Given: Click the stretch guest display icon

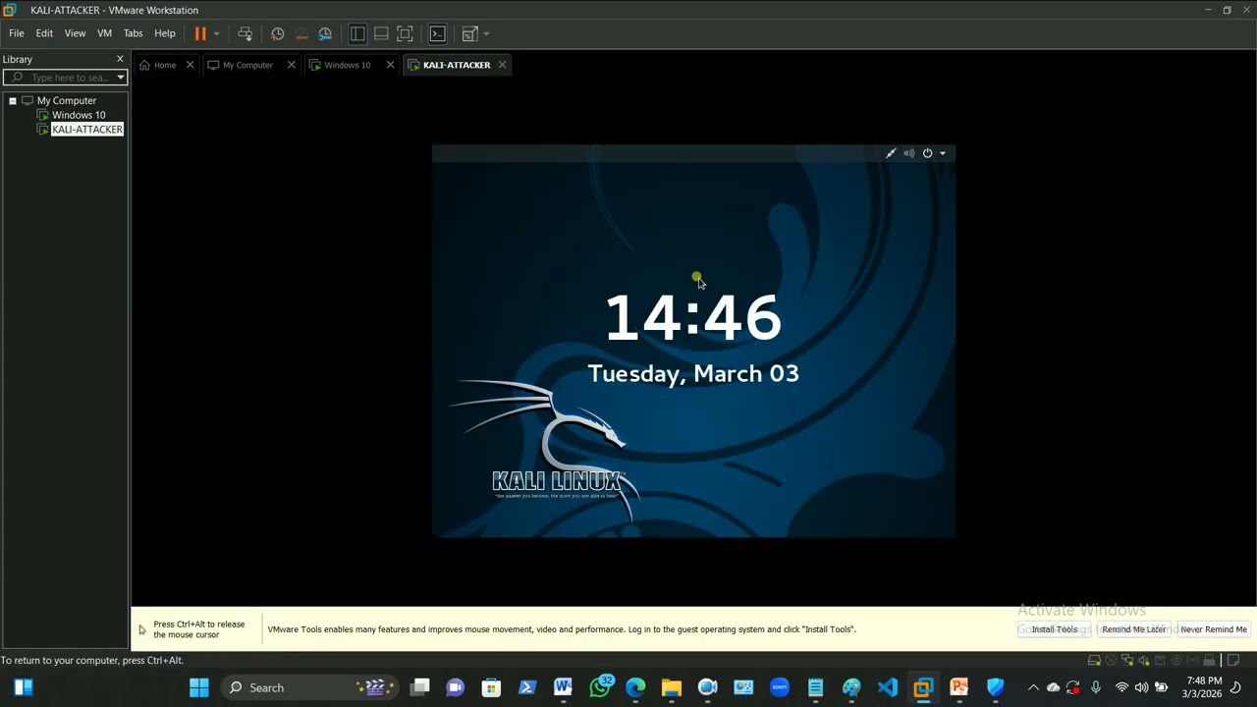Looking at the screenshot, I should point(469,33).
